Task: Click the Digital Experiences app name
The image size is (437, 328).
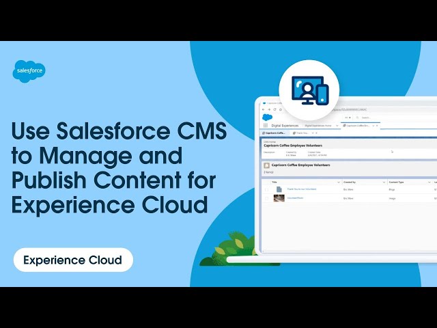Action: click(x=285, y=126)
